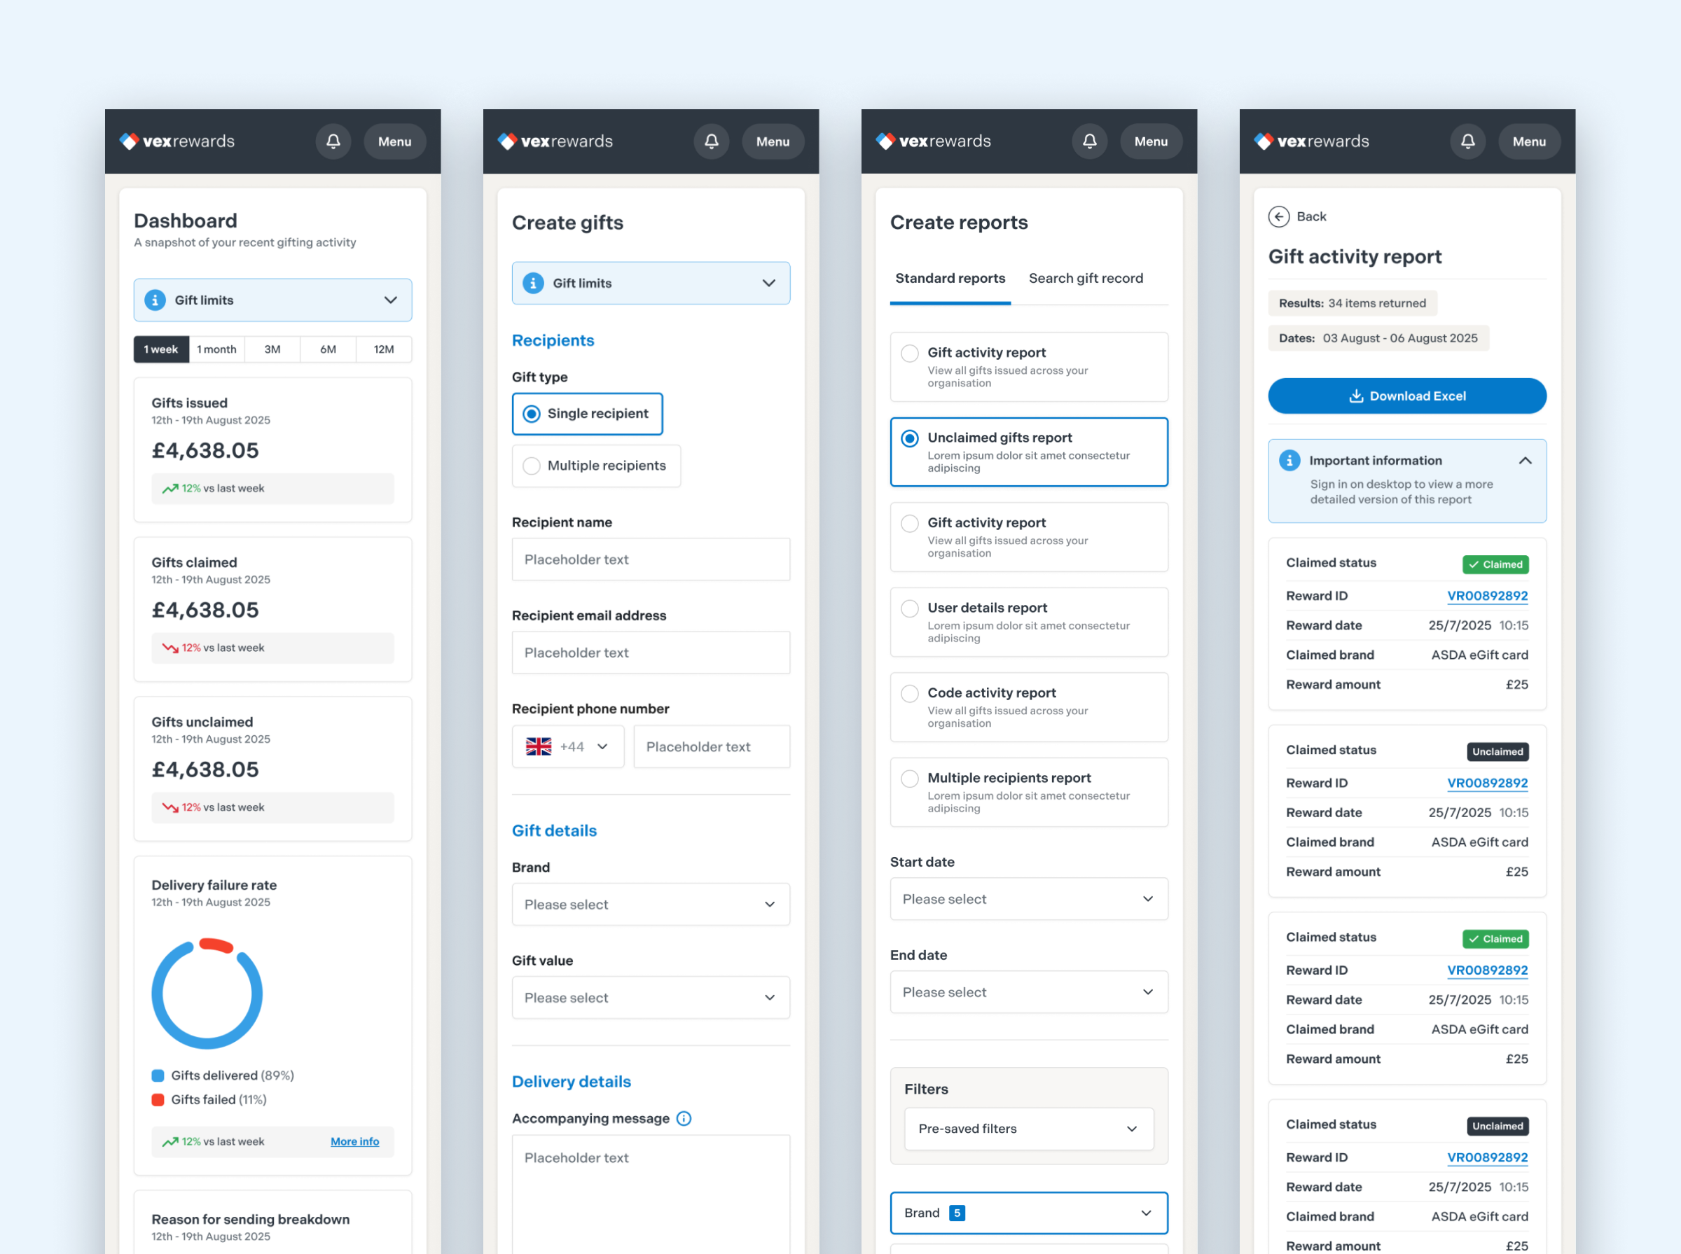Click the download icon on Download Excel button
This screenshot has width=1681, height=1254.
pos(1356,396)
